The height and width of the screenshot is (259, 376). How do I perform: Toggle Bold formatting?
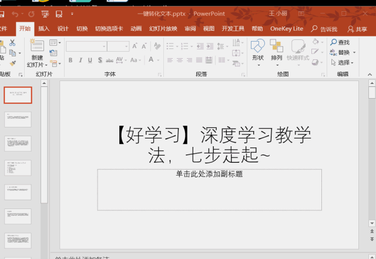point(70,60)
